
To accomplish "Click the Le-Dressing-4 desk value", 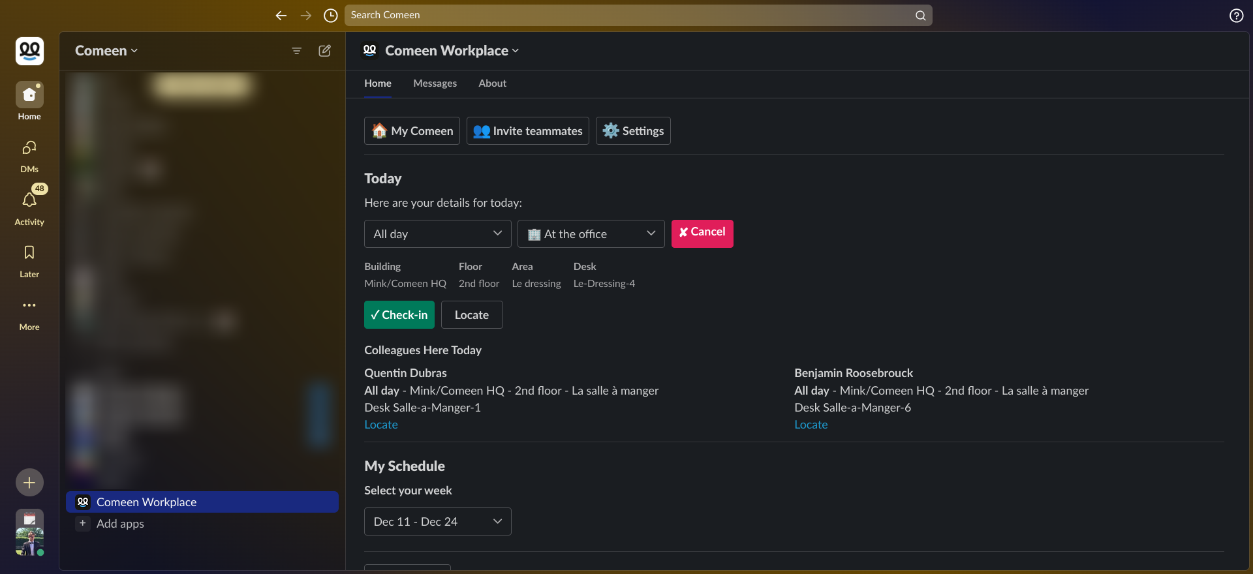I will (604, 284).
